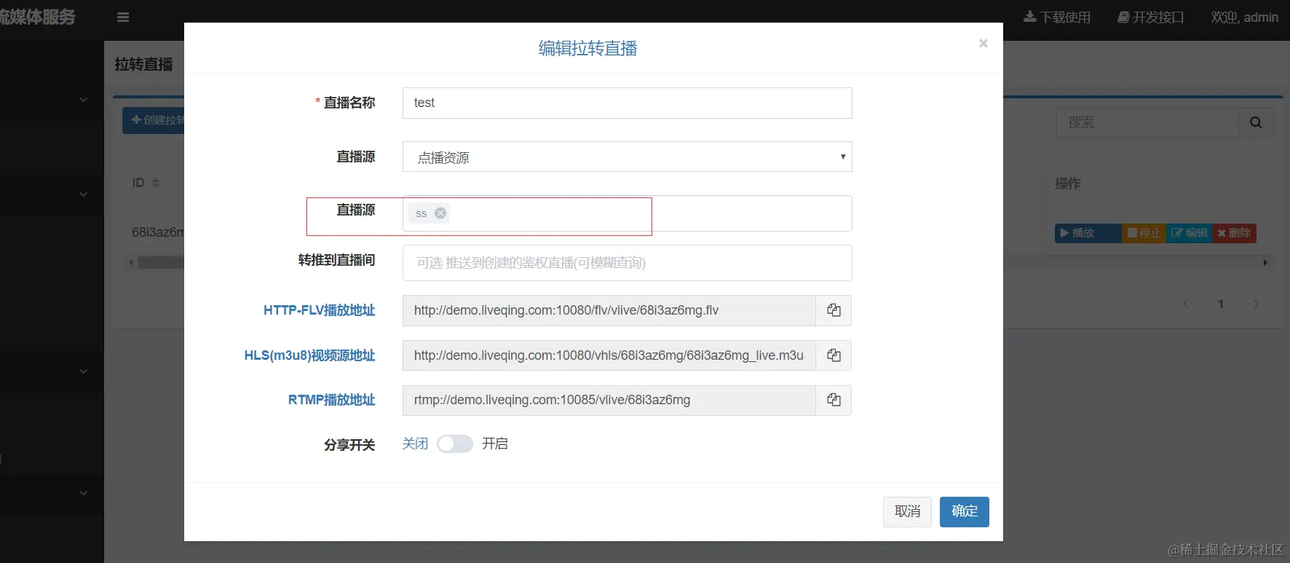Remove the 'ss' tag from source field
This screenshot has height=563, width=1290.
pos(440,213)
